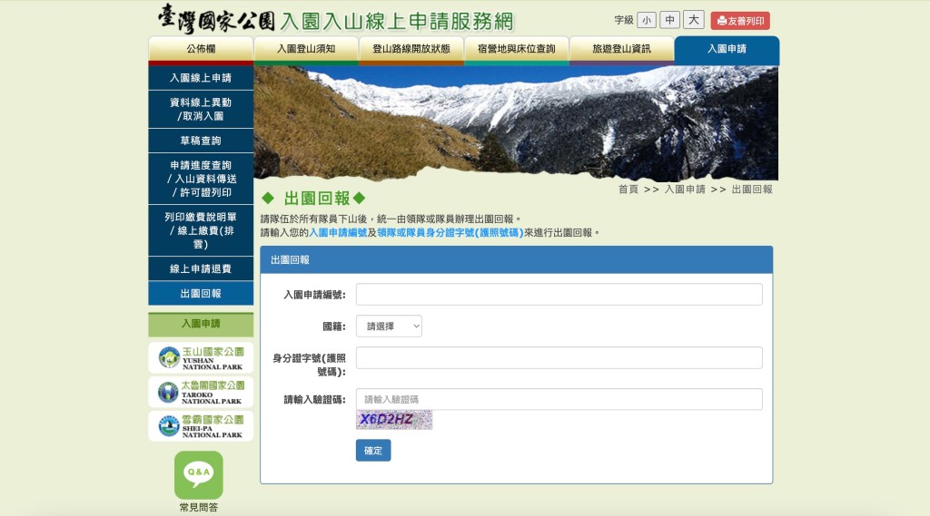The height and width of the screenshot is (516, 930).
Task: Click the 友善列印 printer button
Action: pos(739,20)
